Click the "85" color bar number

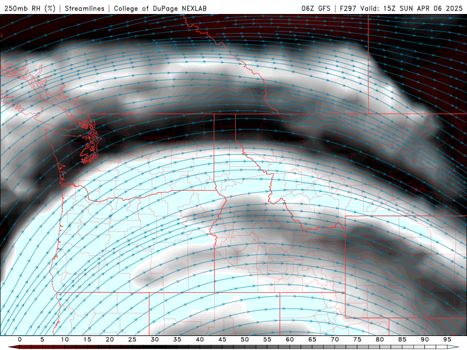(x=402, y=339)
